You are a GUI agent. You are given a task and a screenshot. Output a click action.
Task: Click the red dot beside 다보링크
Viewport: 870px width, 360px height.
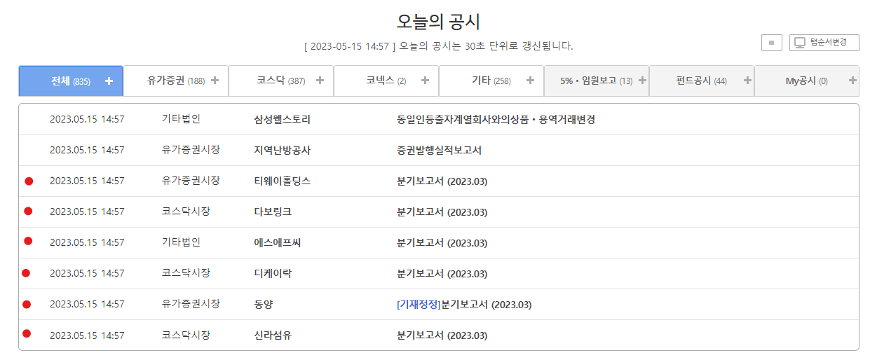click(29, 211)
